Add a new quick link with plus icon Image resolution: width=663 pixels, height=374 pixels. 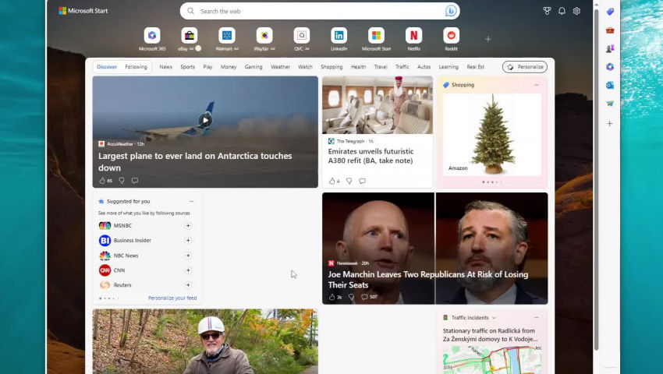pyautogui.click(x=488, y=39)
